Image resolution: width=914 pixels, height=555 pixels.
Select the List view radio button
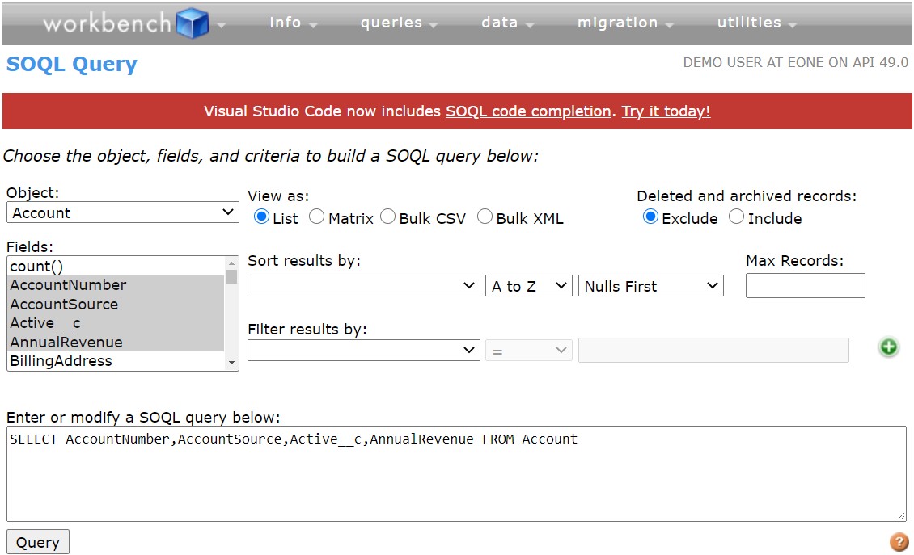pos(262,217)
